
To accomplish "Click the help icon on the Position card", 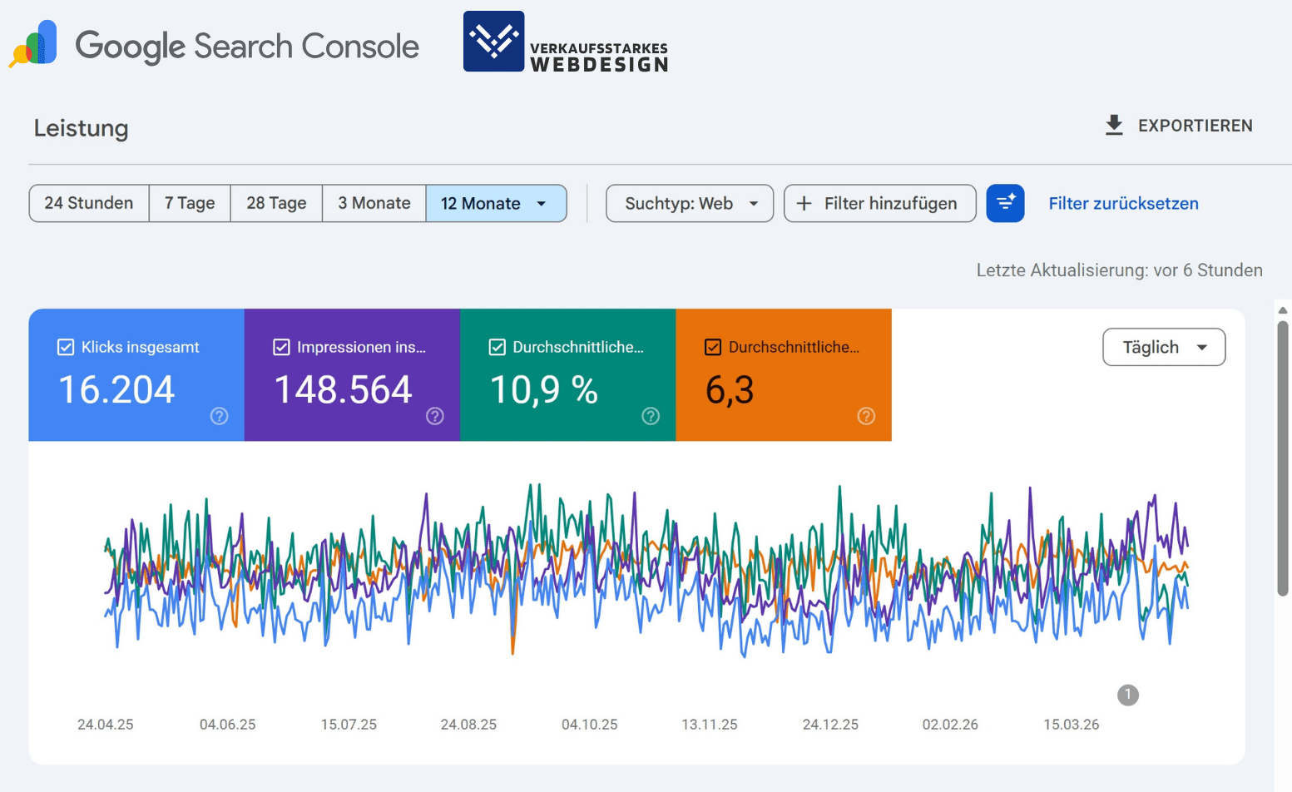I will (866, 416).
